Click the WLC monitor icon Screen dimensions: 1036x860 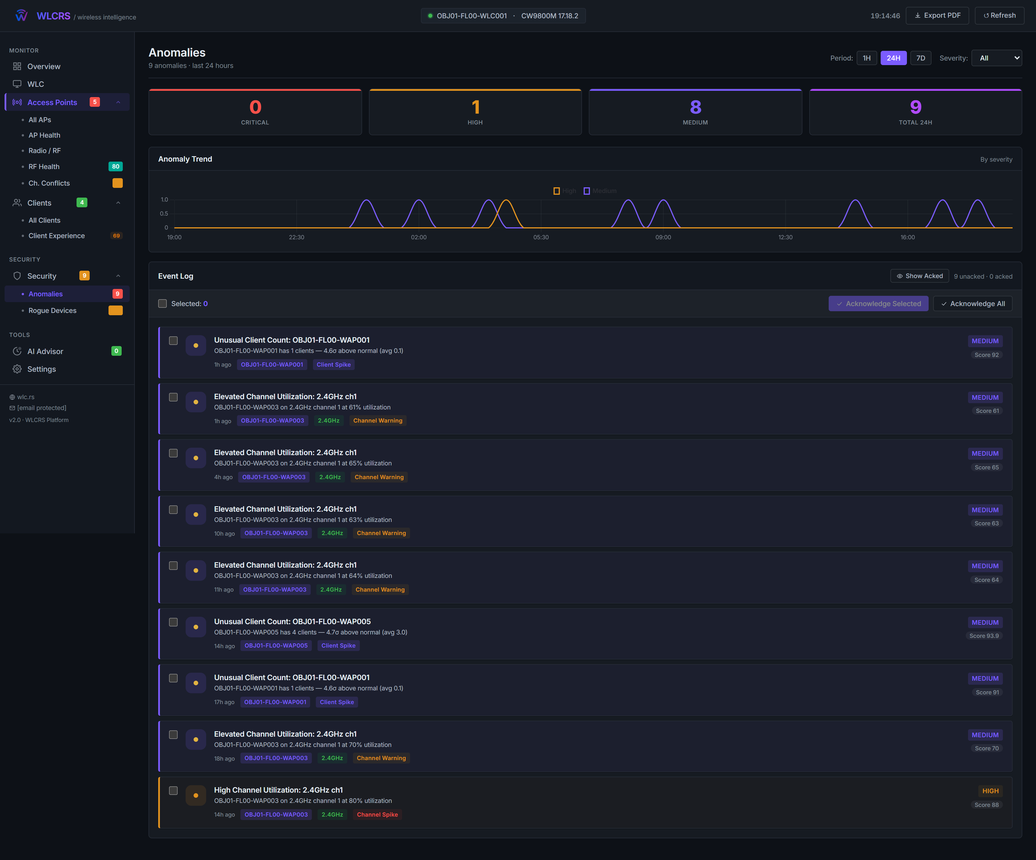(17, 84)
